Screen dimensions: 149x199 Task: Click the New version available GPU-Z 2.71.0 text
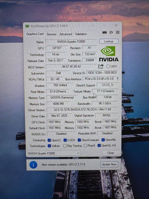63,165
